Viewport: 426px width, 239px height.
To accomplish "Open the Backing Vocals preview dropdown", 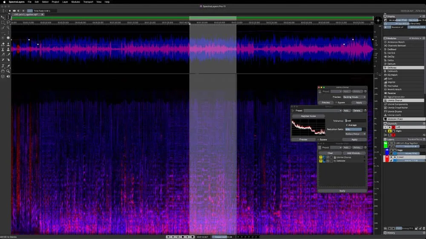I will [354, 97].
